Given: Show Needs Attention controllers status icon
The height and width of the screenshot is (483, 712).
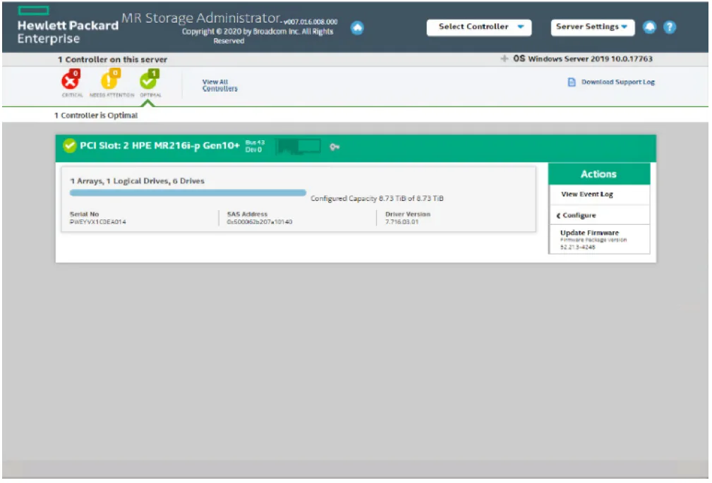Looking at the screenshot, I should pyautogui.click(x=110, y=80).
